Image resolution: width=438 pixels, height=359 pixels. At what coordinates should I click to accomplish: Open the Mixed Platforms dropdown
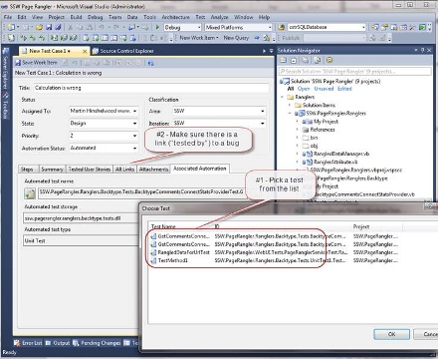(270, 27)
